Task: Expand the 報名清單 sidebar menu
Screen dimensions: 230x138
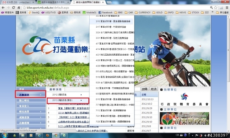Action: coord(31,112)
